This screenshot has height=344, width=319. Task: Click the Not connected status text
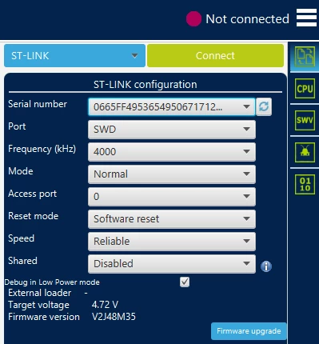coord(247,19)
